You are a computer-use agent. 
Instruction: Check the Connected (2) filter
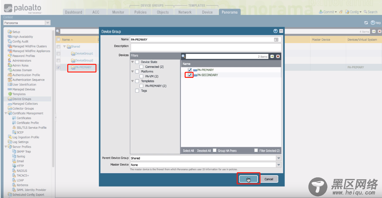pyautogui.click(x=142, y=67)
